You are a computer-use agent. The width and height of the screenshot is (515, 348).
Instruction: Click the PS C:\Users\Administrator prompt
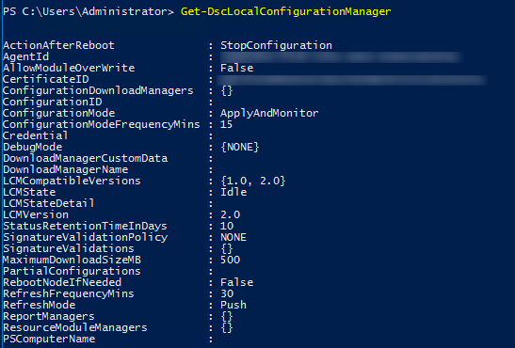coord(88,12)
